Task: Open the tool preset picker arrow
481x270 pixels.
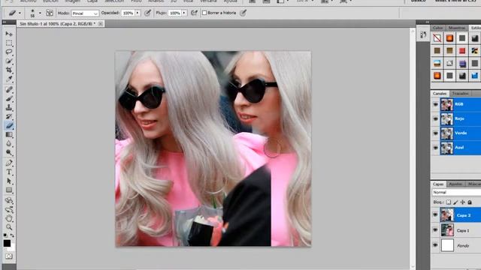Action: (20, 13)
